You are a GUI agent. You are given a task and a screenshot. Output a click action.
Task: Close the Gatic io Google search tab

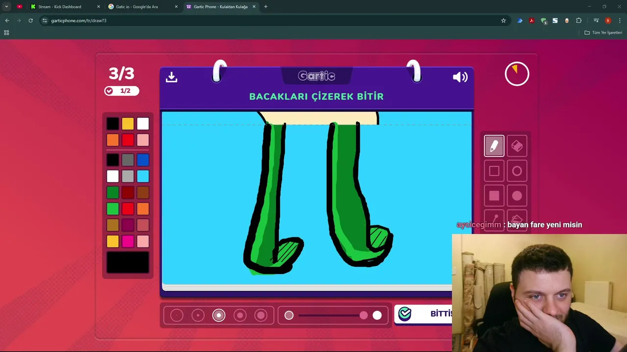pos(176,7)
